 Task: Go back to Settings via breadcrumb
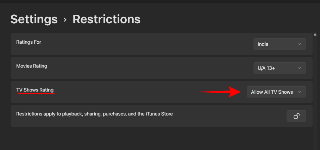(34, 19)
